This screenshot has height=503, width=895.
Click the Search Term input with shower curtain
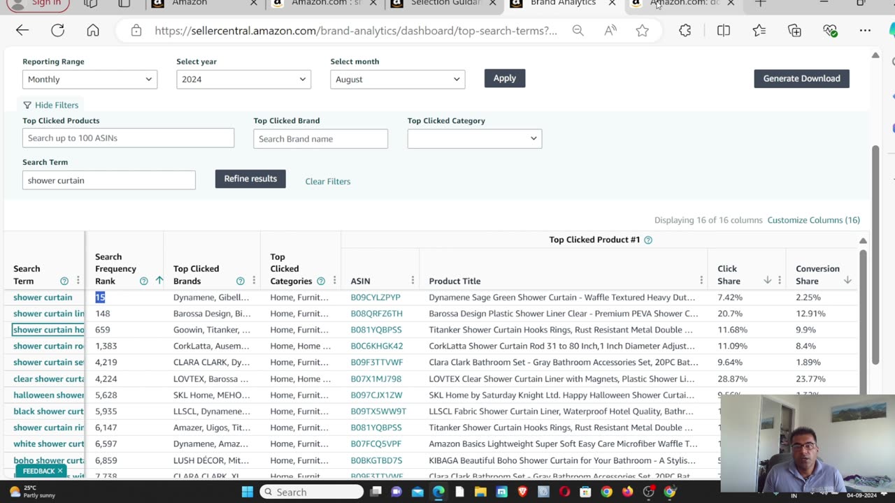[x=109, y=180]
